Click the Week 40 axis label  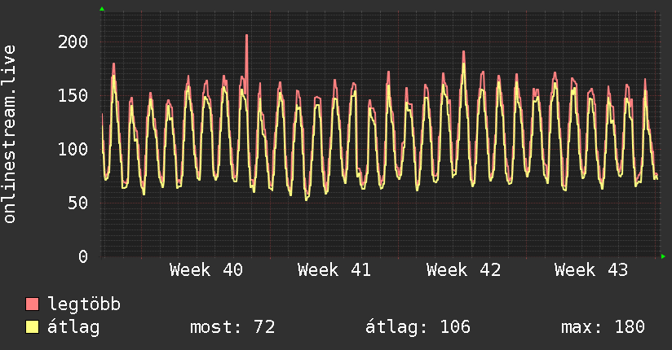click(206, 270)
